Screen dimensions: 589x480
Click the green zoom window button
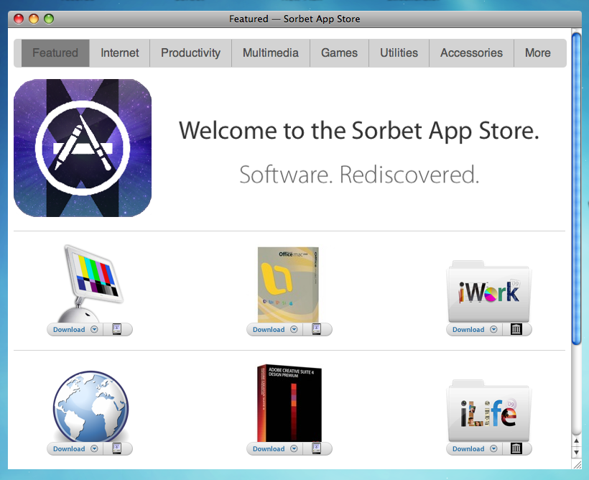coord(49,19)
